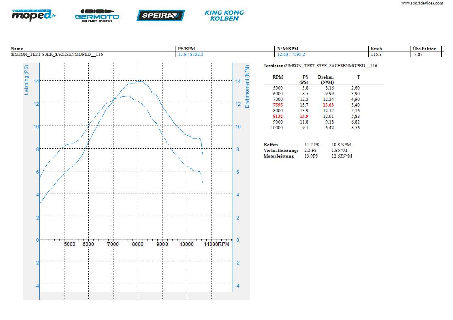Screen dimensions: 453x320
Task: Click the 11000RPM axis label
Action: 216,244
